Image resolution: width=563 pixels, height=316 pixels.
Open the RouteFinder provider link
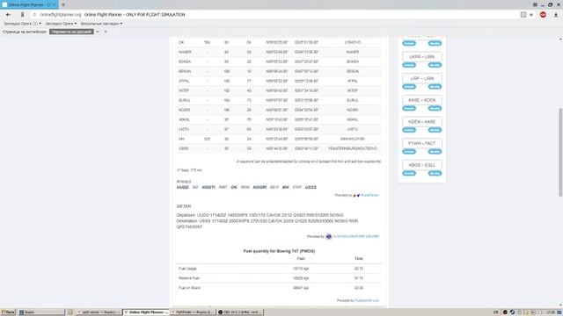coord(369,195)
